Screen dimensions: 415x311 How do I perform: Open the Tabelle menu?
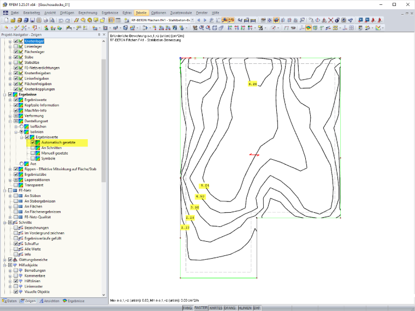pyautogui.click(x=141, y=13)
